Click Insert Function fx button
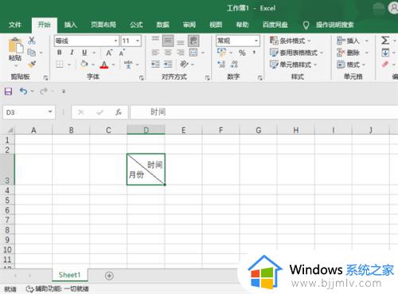Image resolution: width=398 pixels, height=294 pixels. (119, 112)
